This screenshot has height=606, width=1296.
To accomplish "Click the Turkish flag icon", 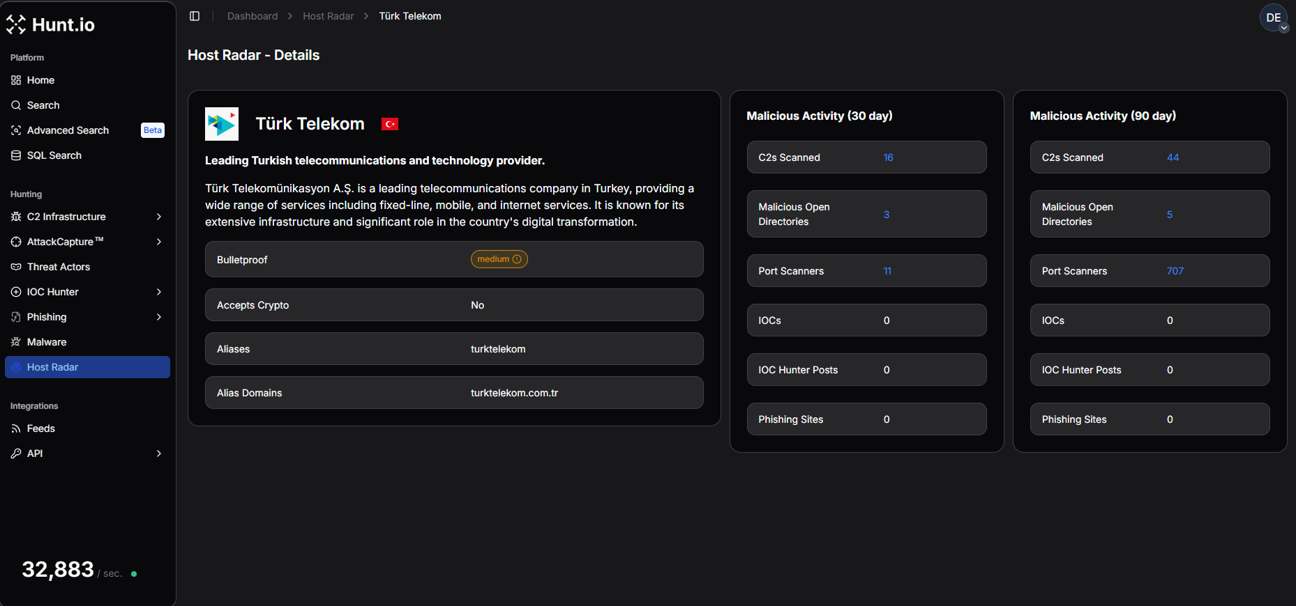I will click(x=390, y=124).
